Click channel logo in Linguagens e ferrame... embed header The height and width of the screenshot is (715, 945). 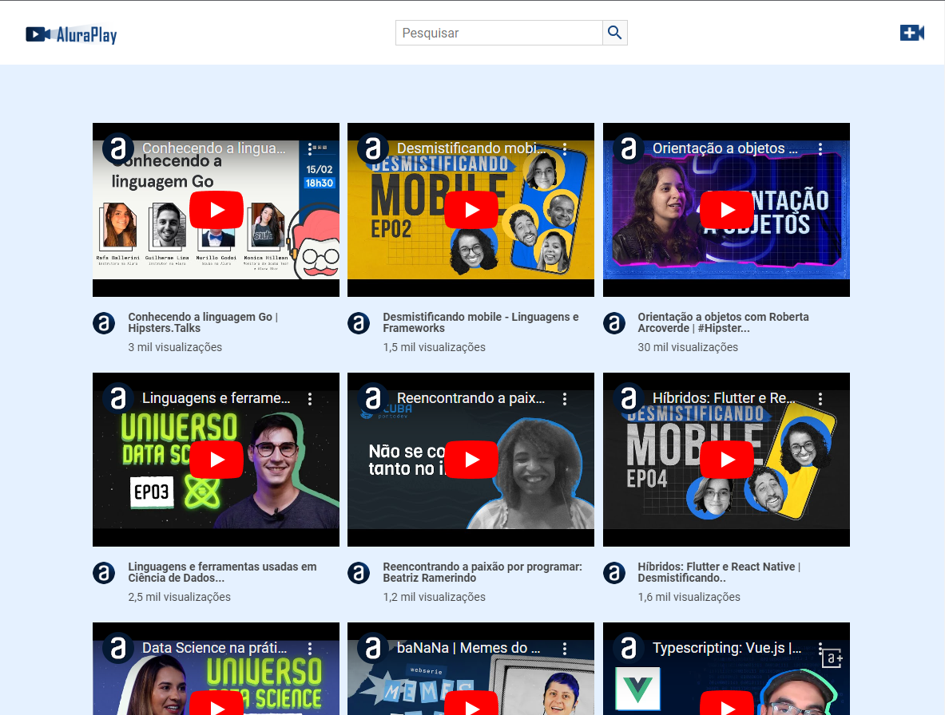click(x=118, y=398)
